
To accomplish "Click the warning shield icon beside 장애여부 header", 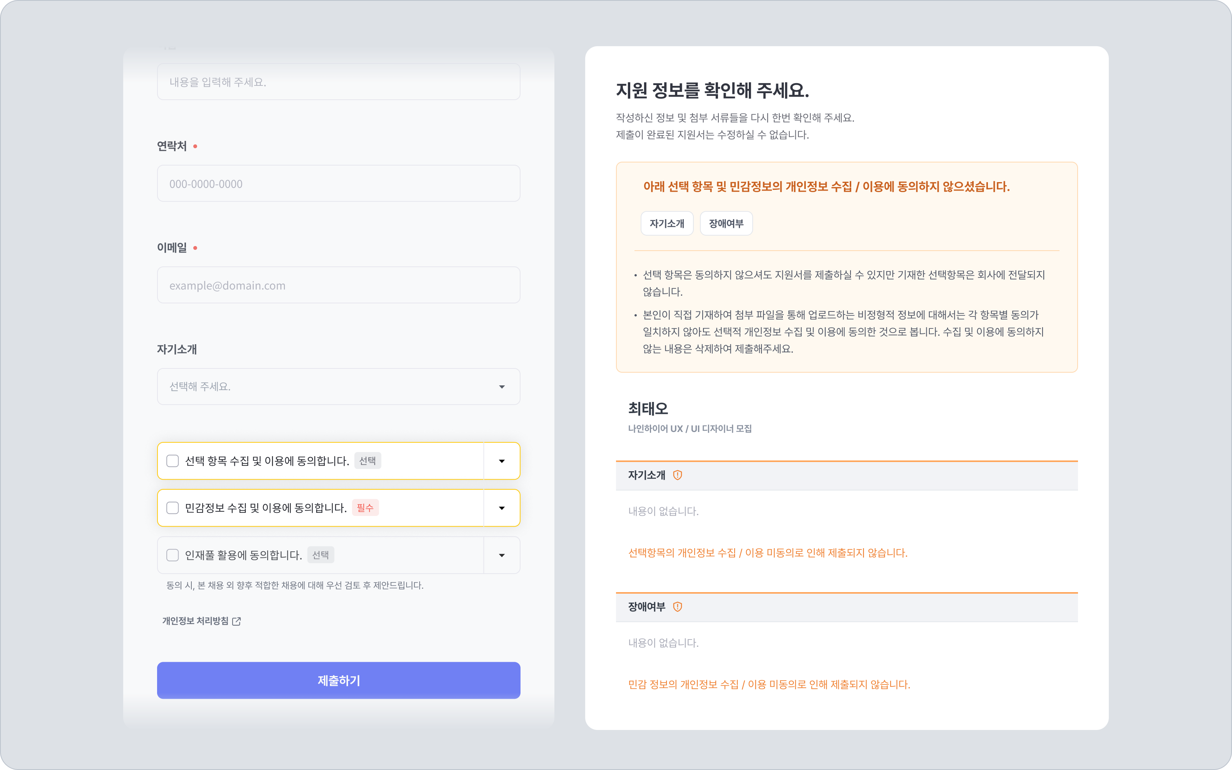I will [677, 606].
